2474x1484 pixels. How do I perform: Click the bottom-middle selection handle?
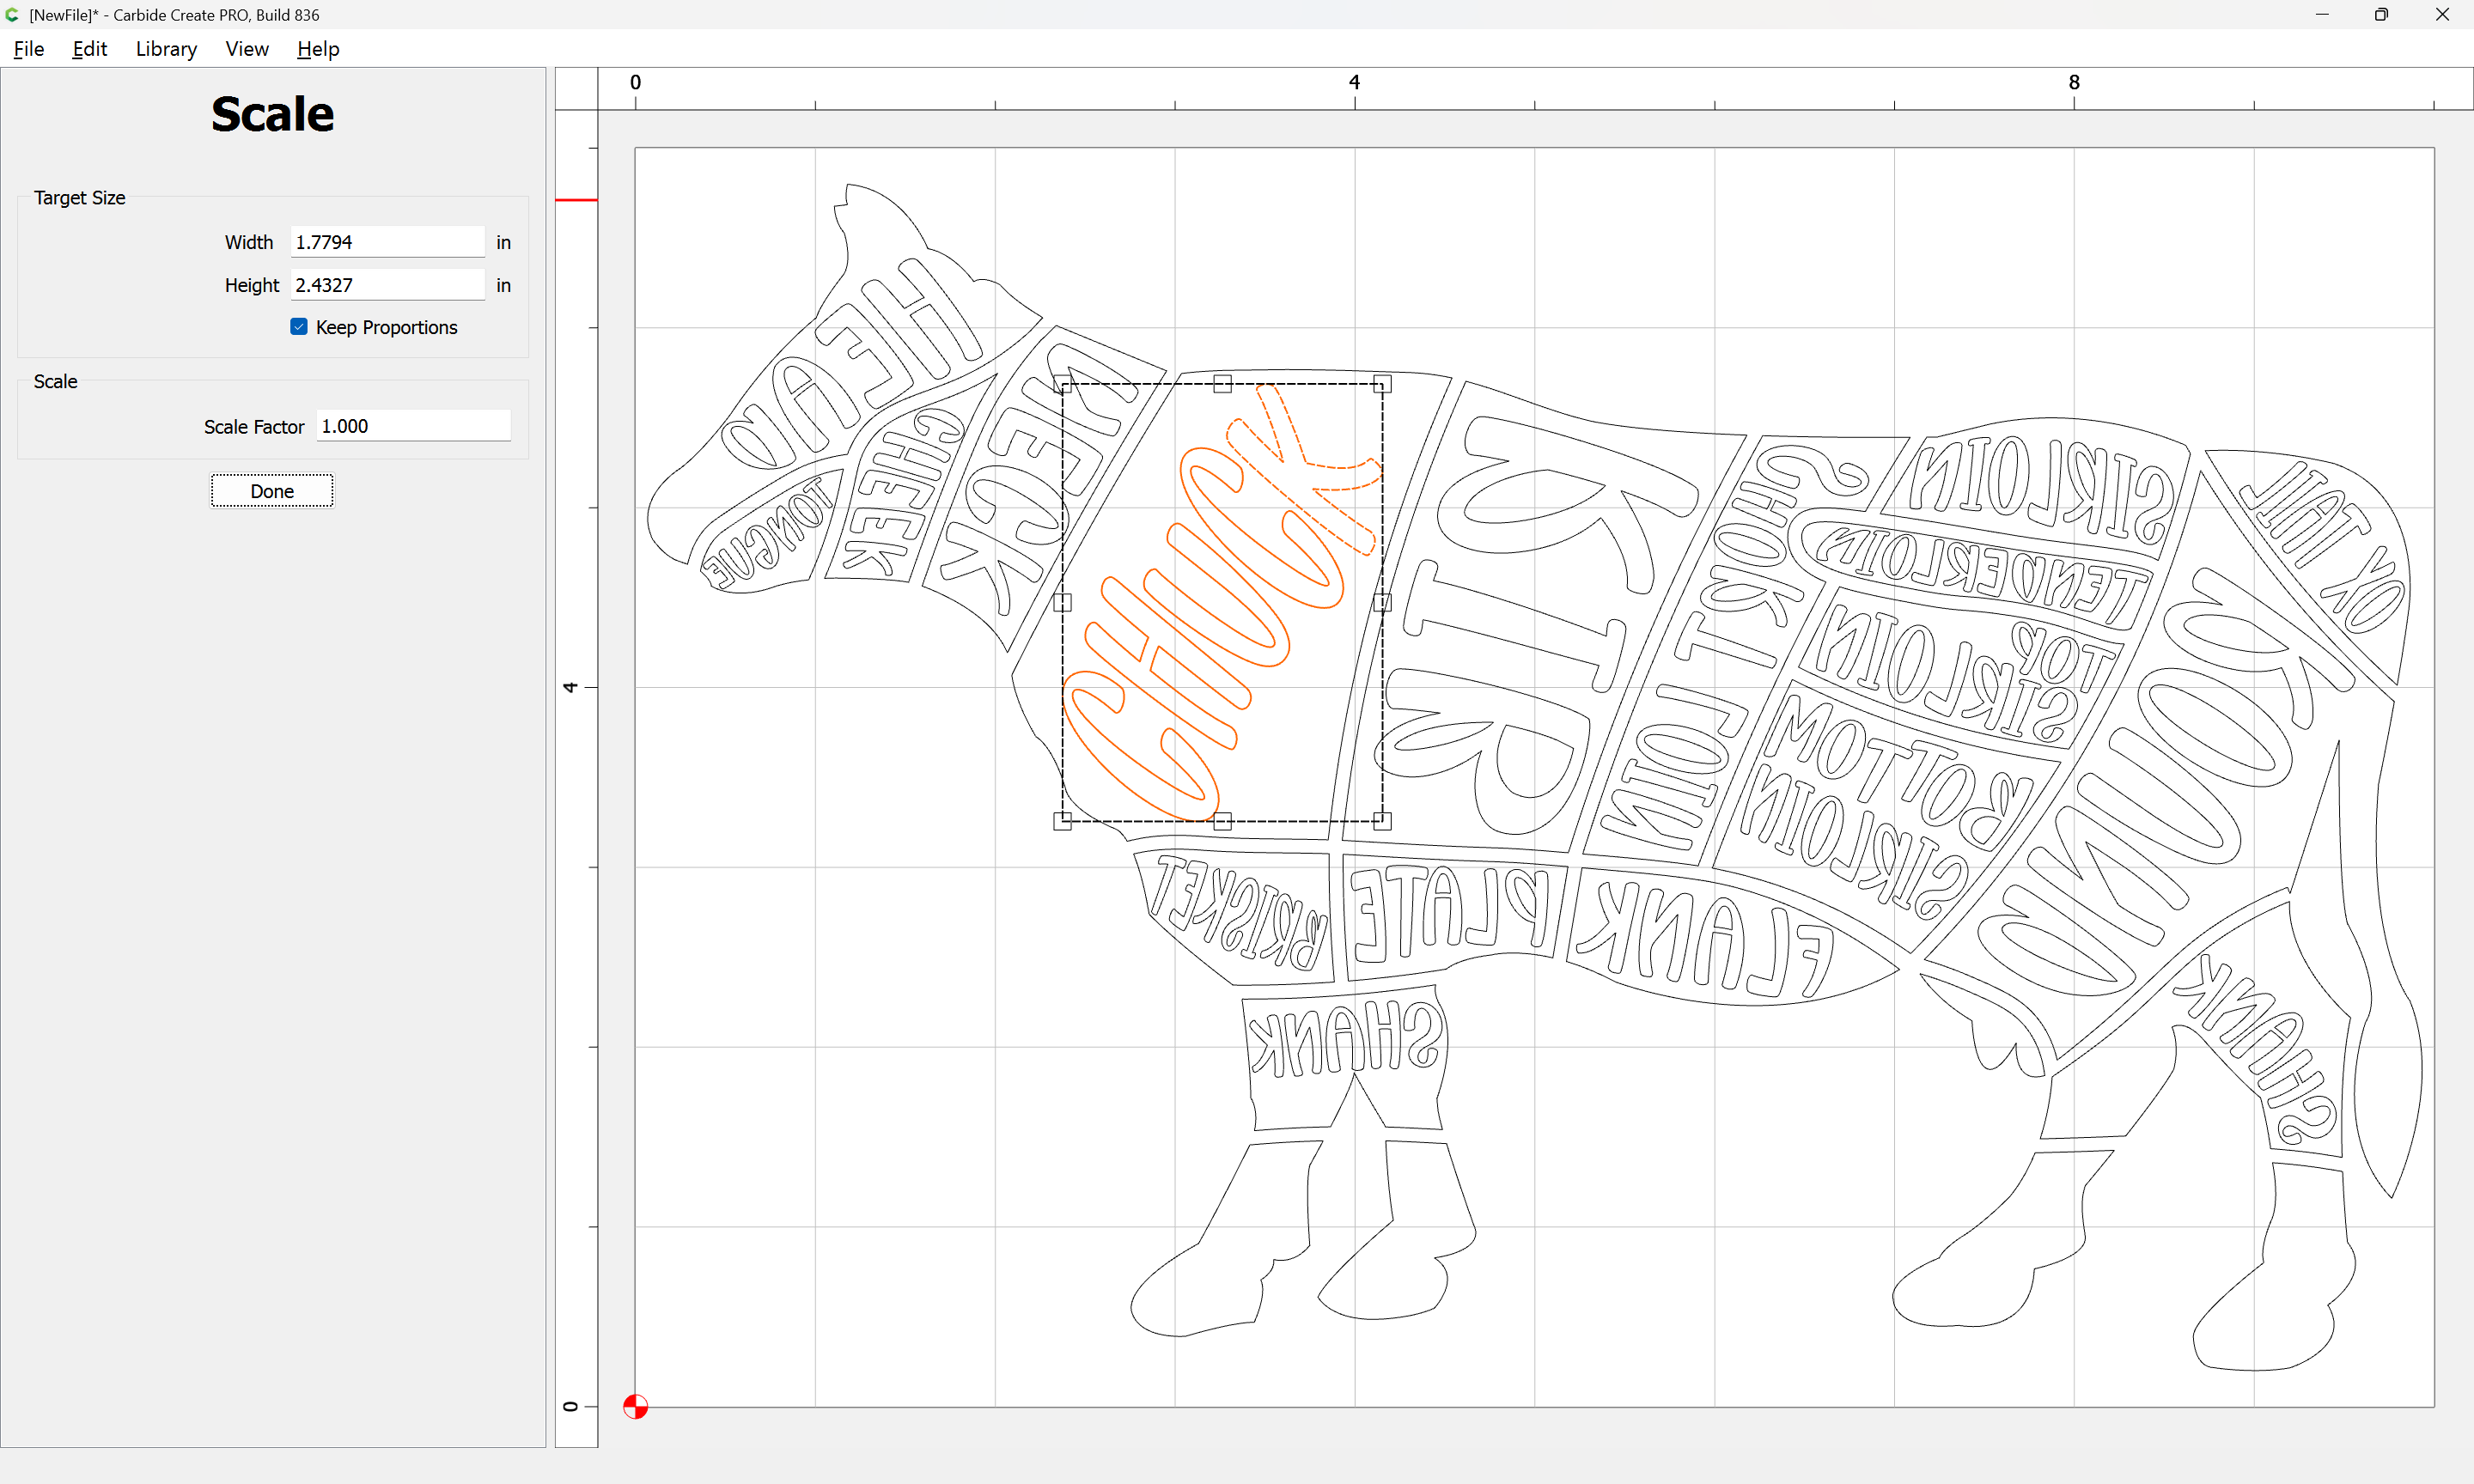click(x=1222, y=821)
